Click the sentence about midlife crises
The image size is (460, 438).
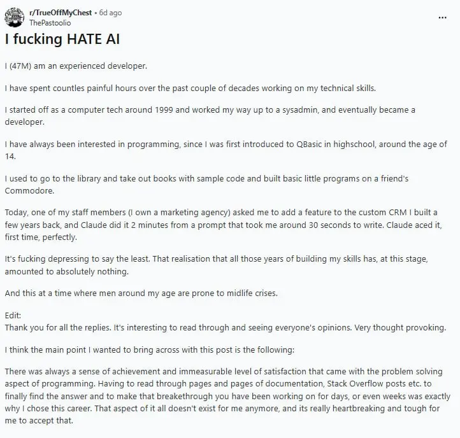141,293
